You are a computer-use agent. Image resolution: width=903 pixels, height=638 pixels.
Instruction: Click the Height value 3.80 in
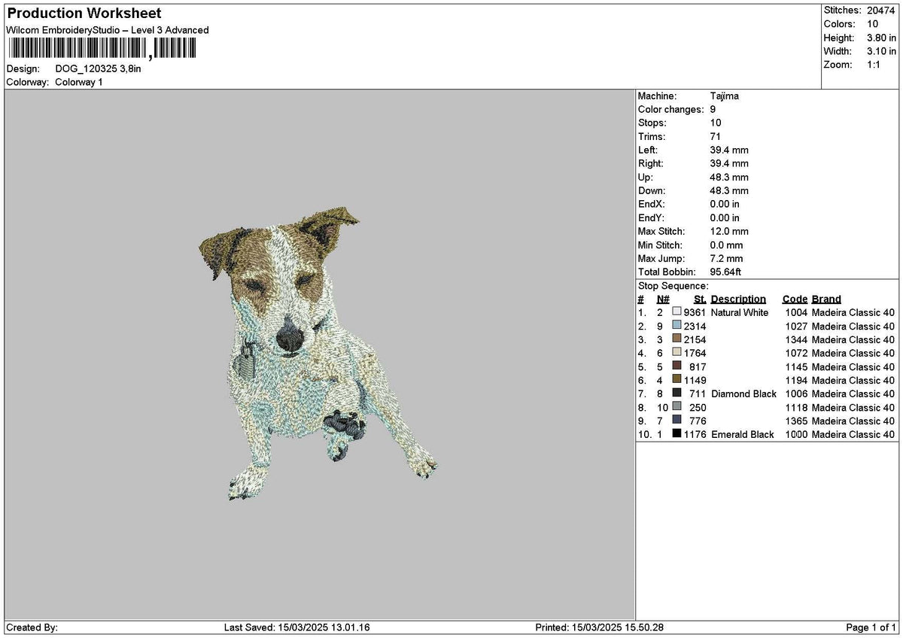click(x=881, y=38)
